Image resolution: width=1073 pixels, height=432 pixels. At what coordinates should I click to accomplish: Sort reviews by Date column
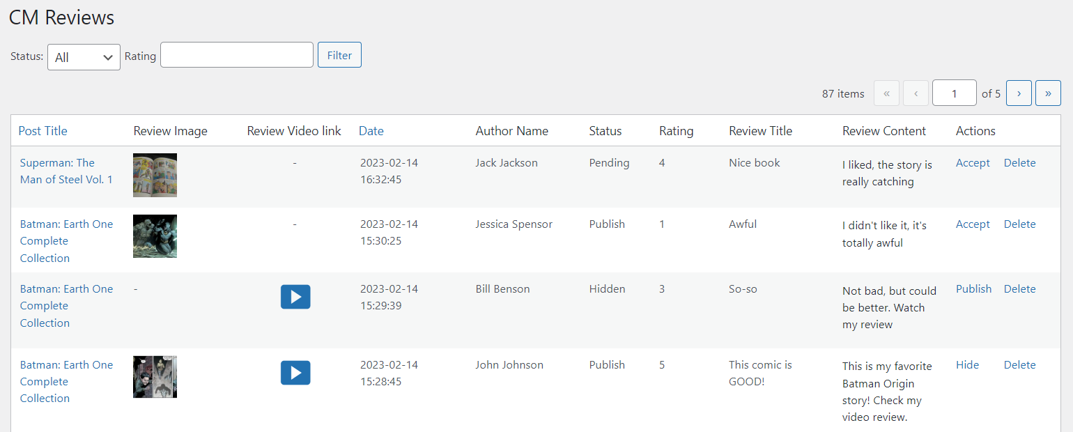371,131
